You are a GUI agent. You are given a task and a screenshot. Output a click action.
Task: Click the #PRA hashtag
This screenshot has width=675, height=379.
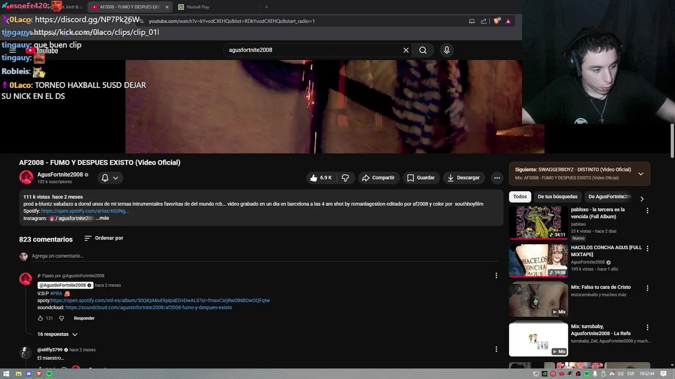56,293
